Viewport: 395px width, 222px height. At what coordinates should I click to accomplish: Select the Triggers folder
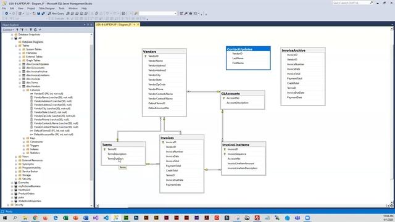35,146
